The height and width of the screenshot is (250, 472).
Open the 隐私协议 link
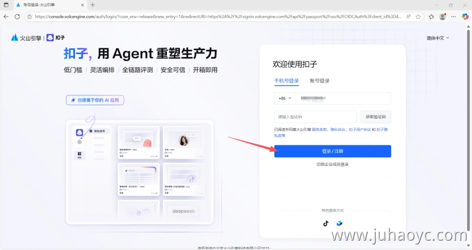[x=337, y=129]
